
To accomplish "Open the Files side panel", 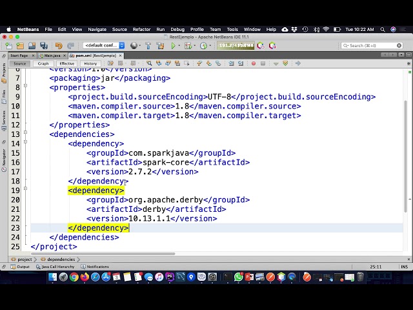I will (x=4, y=97).
